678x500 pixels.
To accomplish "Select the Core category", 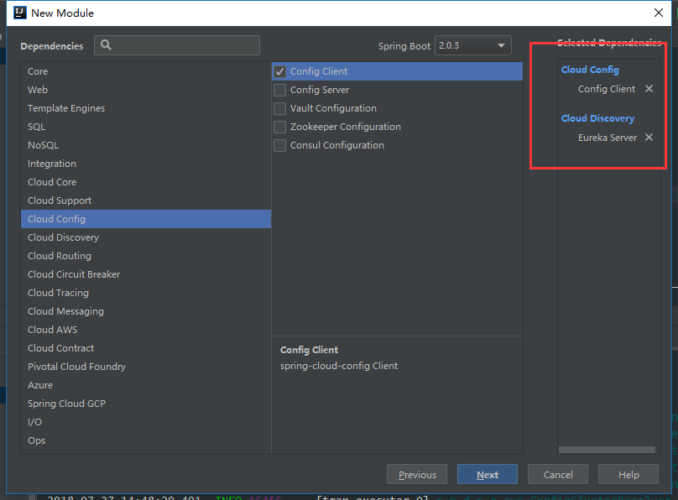I will click(146, 71).
